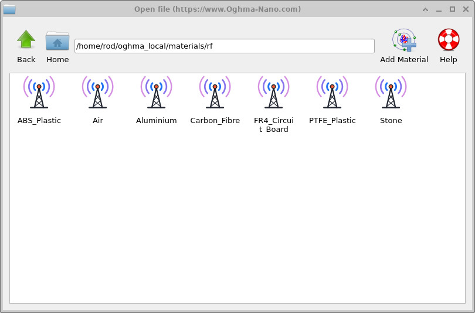Click the "Carbon_Fibre" file name label
475x313 pixels.
tap(215, 121)
